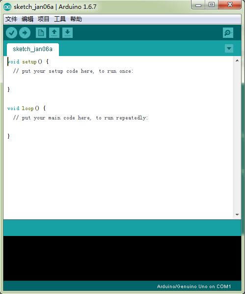
Task: Open the 编辑 menu
Action: [x=27, y=19]
